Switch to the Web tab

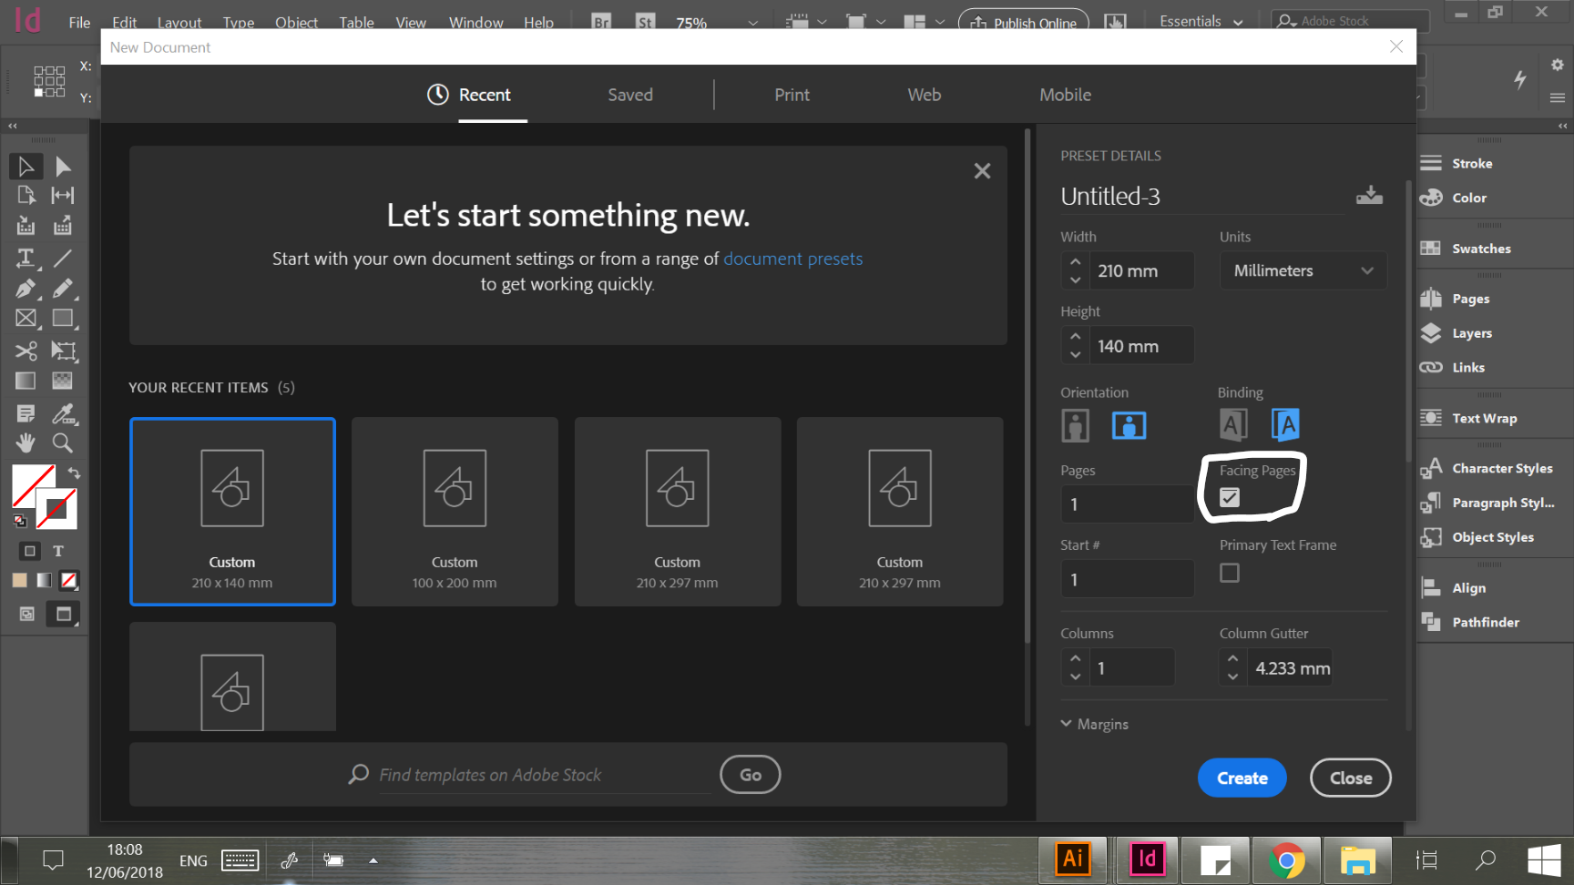[925, 95]
